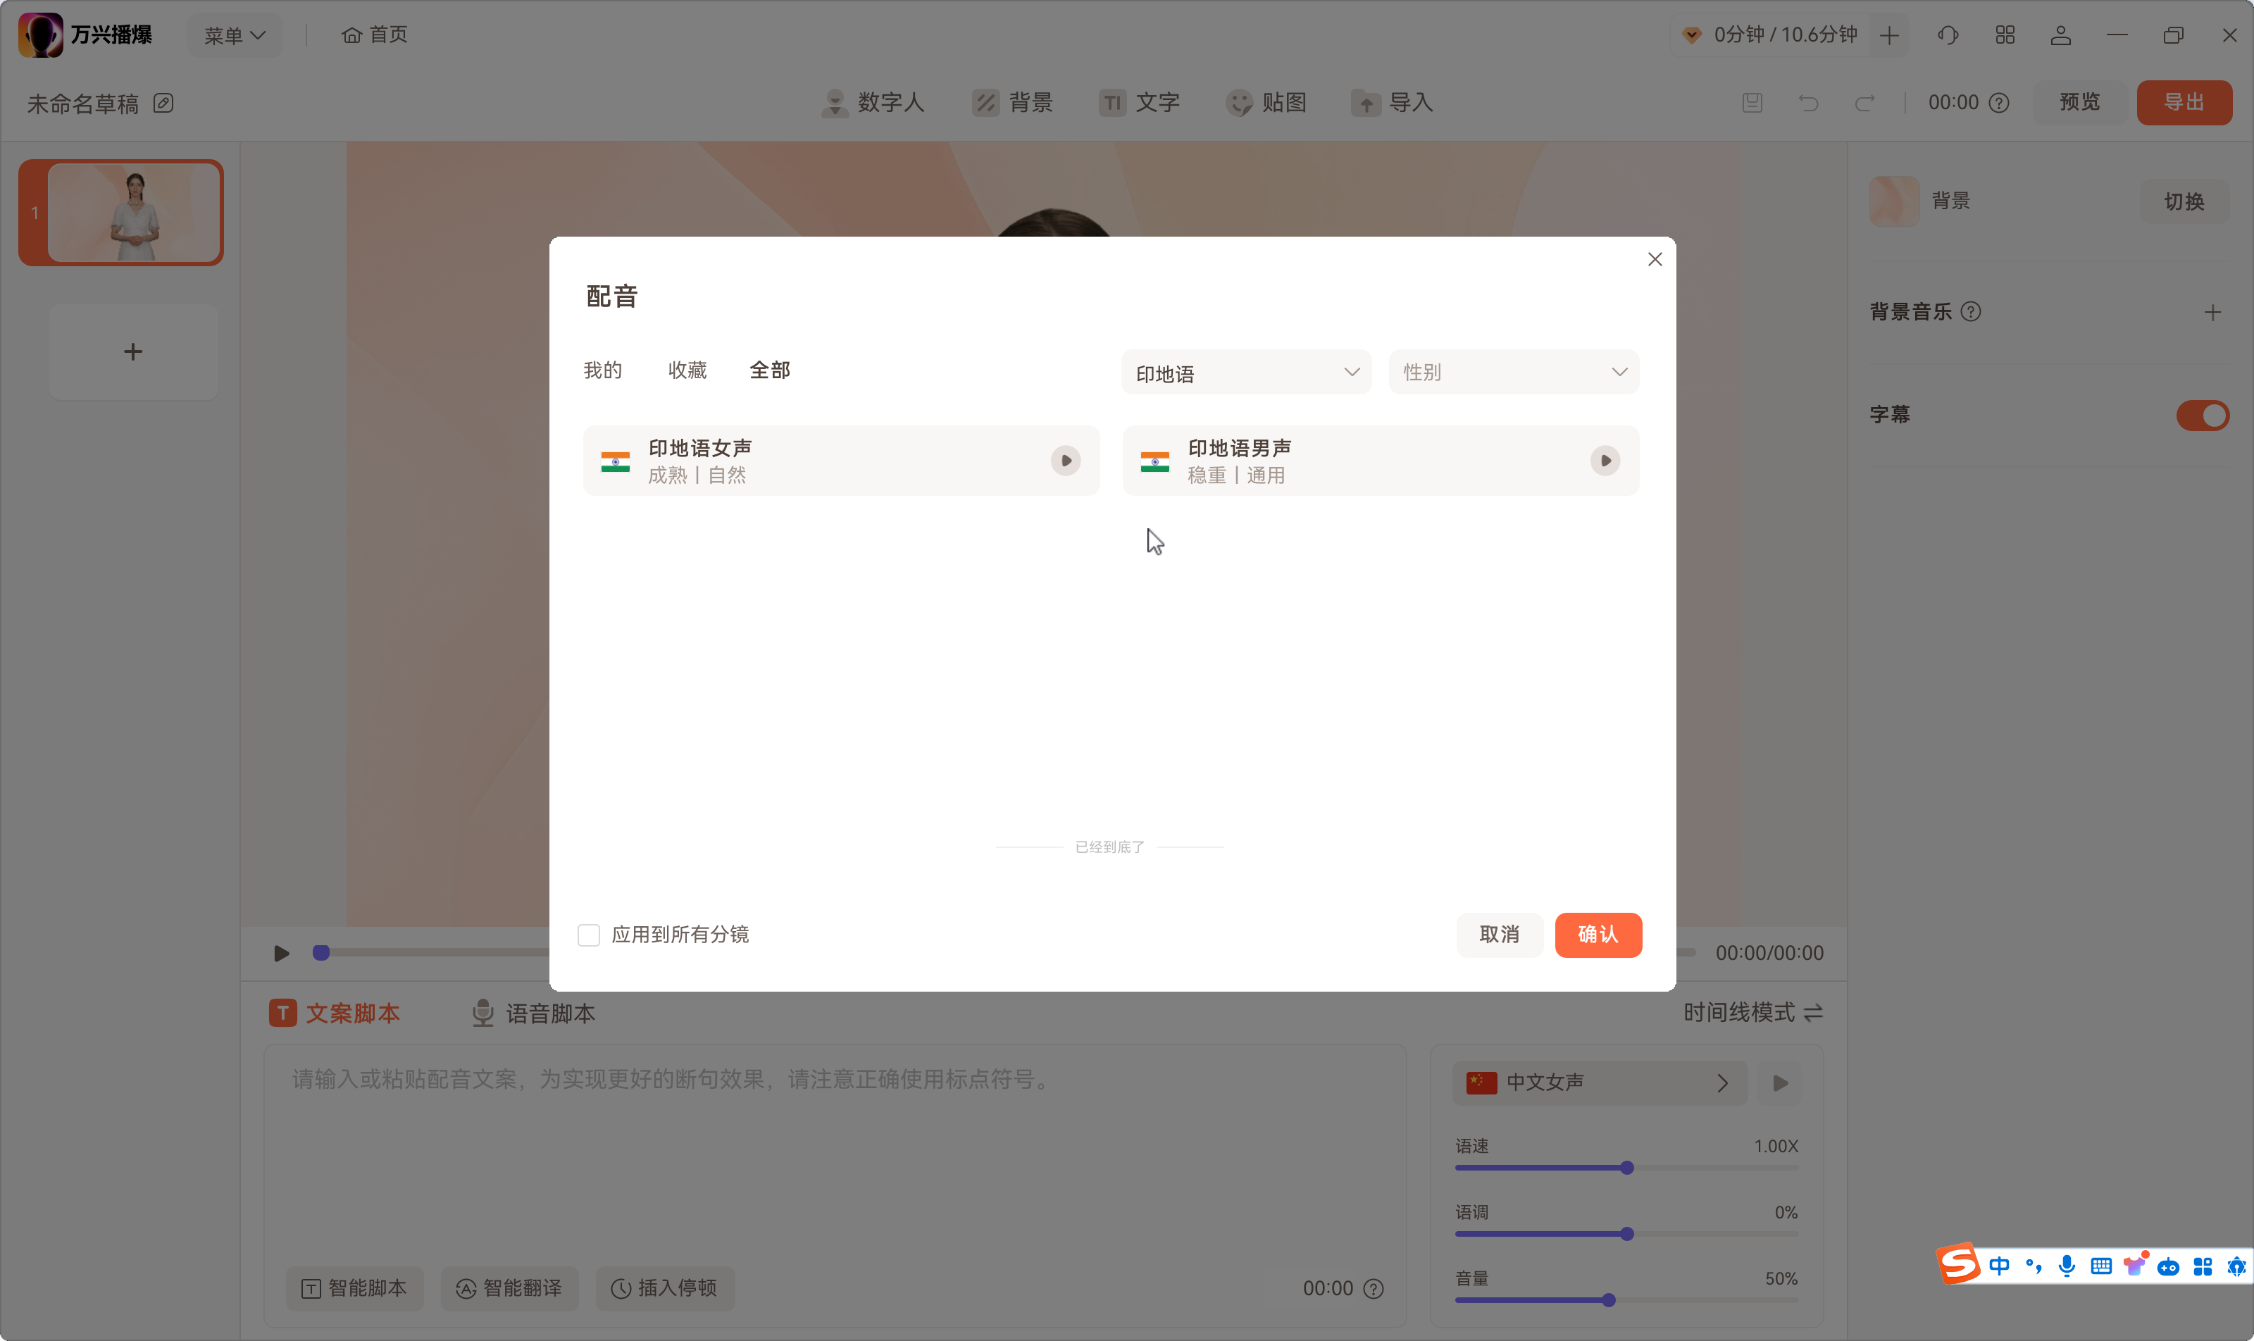The width and height of the screenshot is (2254, 1341).
Task: Open the 背景 background panel
Action: 1011,102
